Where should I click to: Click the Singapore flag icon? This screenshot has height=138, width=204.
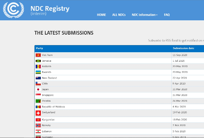38,95
